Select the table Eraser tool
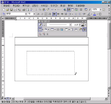111x104 pixels. (x=44, y=25)
